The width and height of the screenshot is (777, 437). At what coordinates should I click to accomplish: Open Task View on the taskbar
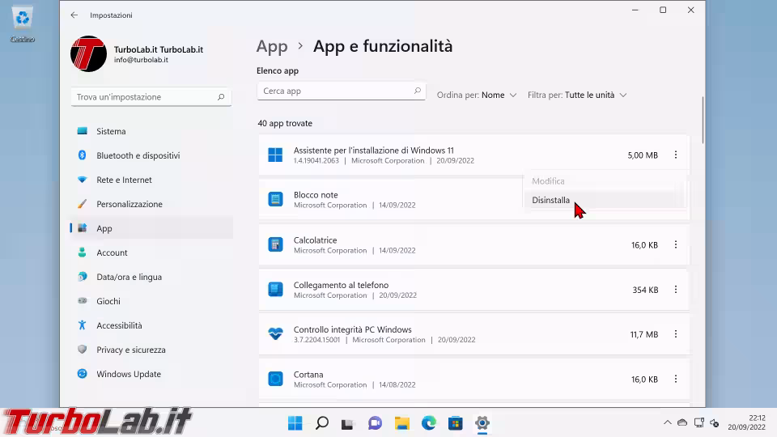point(348,423)
